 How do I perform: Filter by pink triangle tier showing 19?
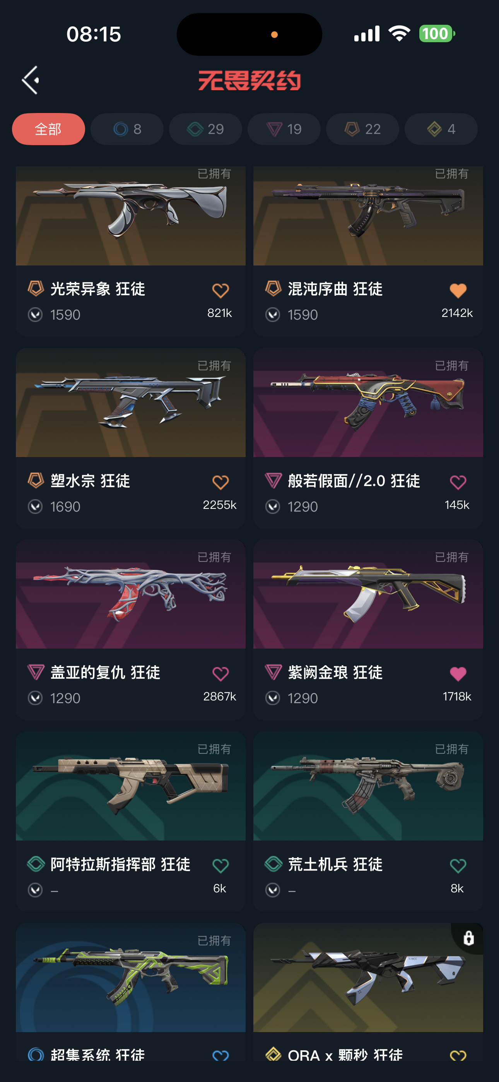tap(284, 129)
